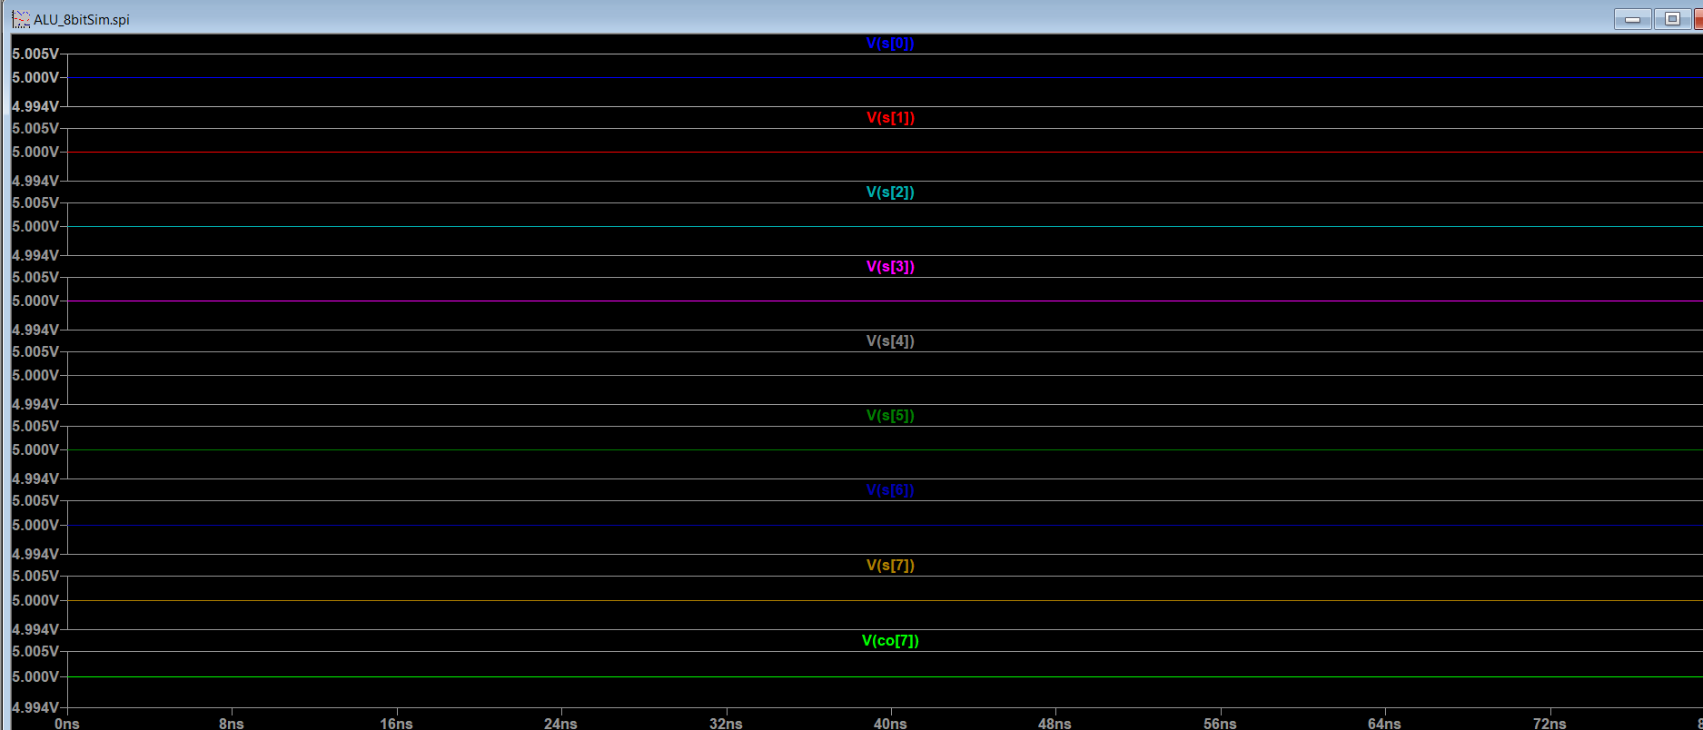Click the green V(s[5]) trace label
Viewport: 1703px width, 730px height.
pos(890,416)
